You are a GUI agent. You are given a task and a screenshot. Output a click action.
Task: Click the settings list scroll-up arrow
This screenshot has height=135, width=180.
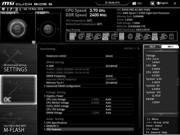click(140, 56)
